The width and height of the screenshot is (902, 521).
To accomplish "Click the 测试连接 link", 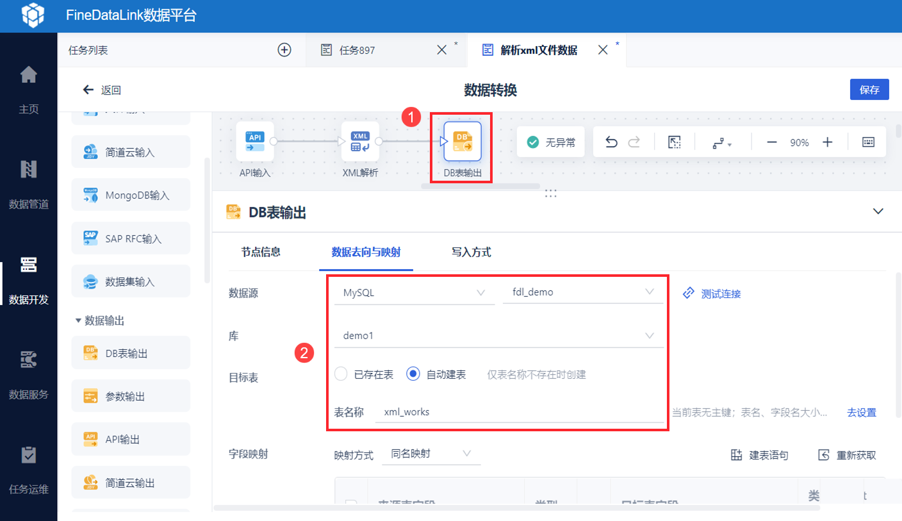I will pyautogui.click(x=712, y=294).
